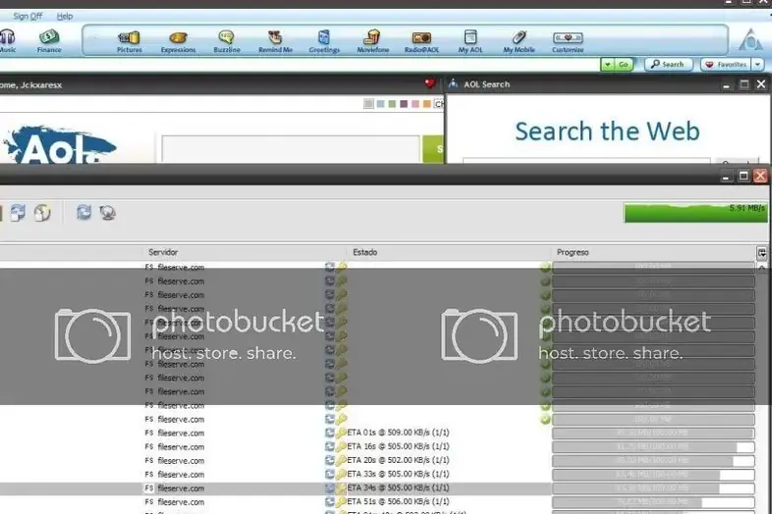This screenshot has height=514, width=772.
Task: Select 'ETA 01s @ 509.00 KB/s (1/1)' status
Action: (398, 433)
